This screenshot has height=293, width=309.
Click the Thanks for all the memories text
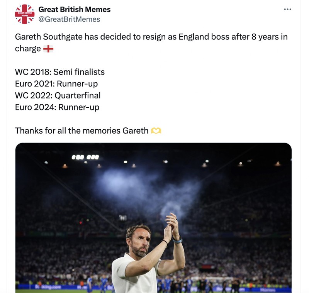click(x=81, y=130)
